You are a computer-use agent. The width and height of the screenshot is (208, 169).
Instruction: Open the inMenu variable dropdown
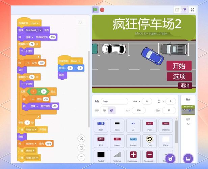coord(31,144)
